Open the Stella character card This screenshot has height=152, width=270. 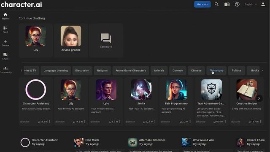click(141, 101)
